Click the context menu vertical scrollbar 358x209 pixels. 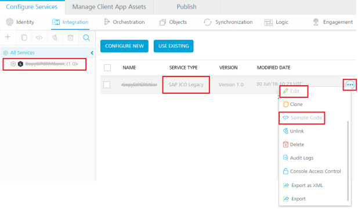click(348, 161)
